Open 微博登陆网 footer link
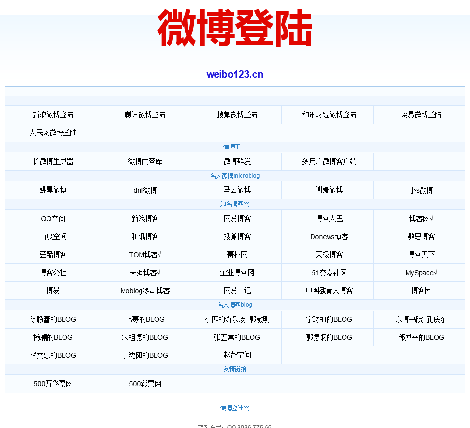Screen dimensions: 470x428 pyautogui.click(x=235, y=408)
